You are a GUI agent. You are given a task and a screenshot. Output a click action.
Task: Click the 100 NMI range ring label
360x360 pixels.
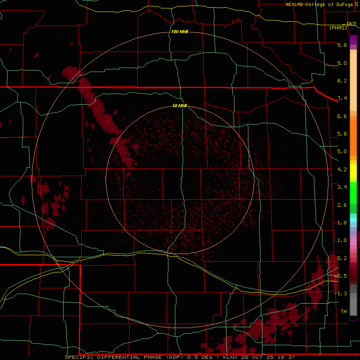coord(180,32)
